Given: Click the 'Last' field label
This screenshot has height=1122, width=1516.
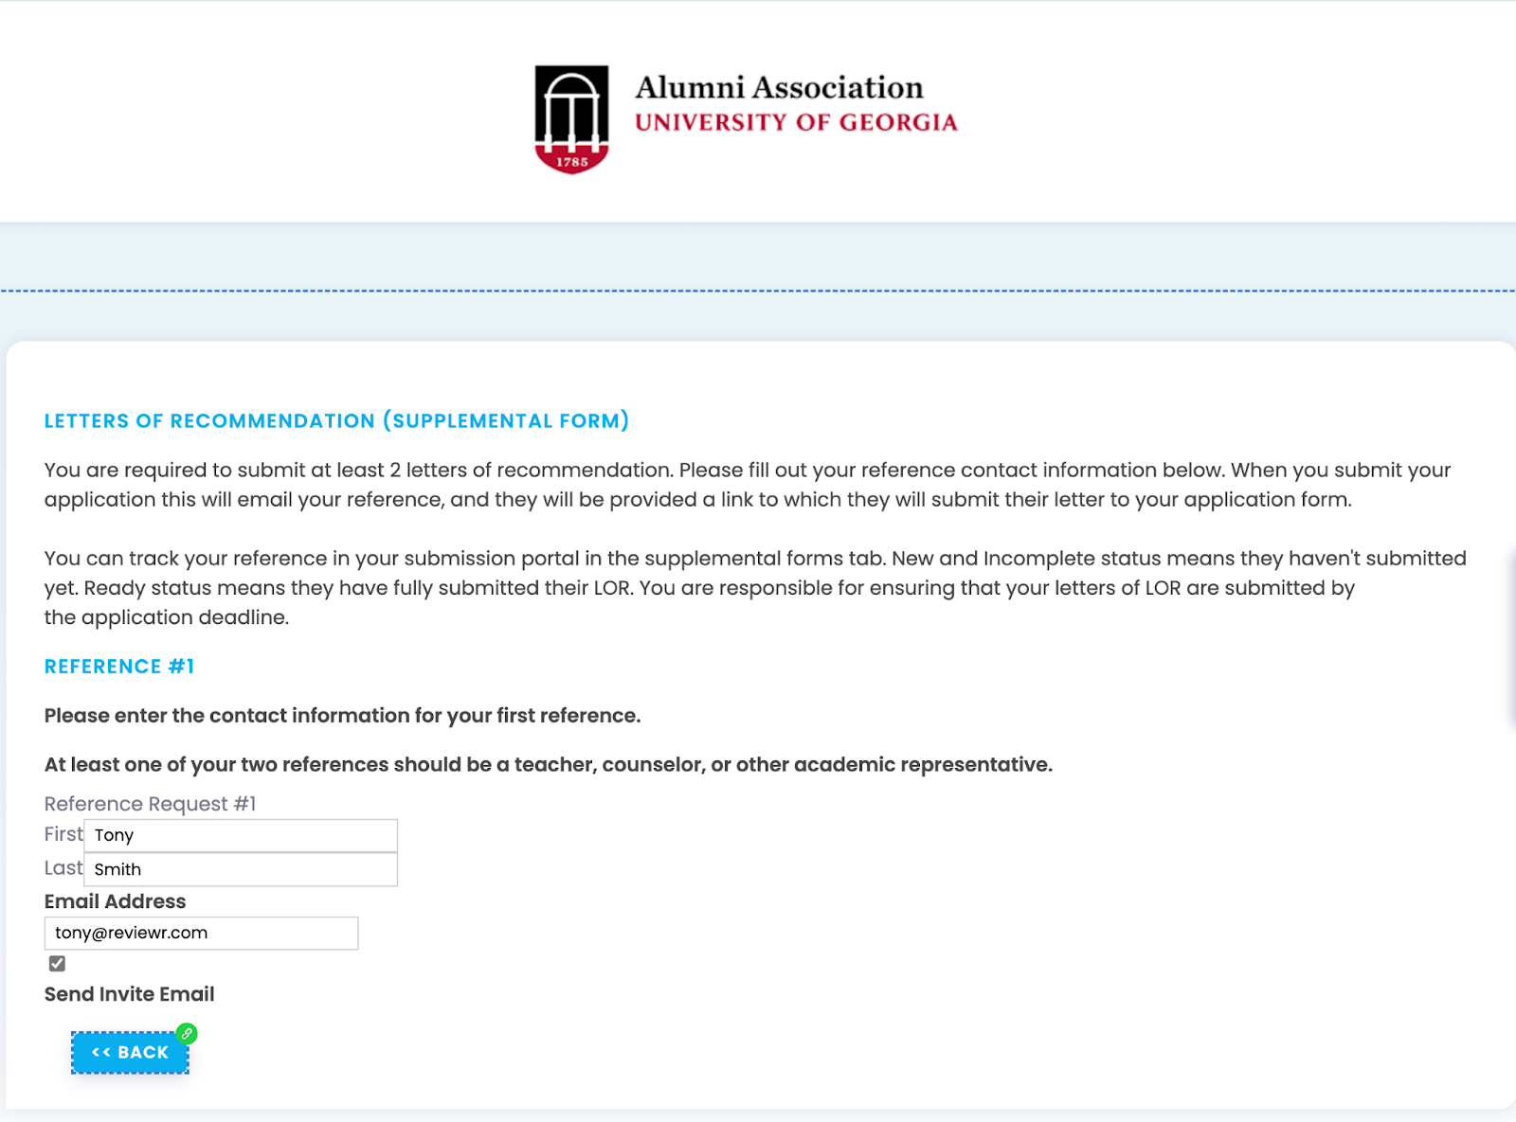Looking at the screenshot, I should (x=63, y=868).
